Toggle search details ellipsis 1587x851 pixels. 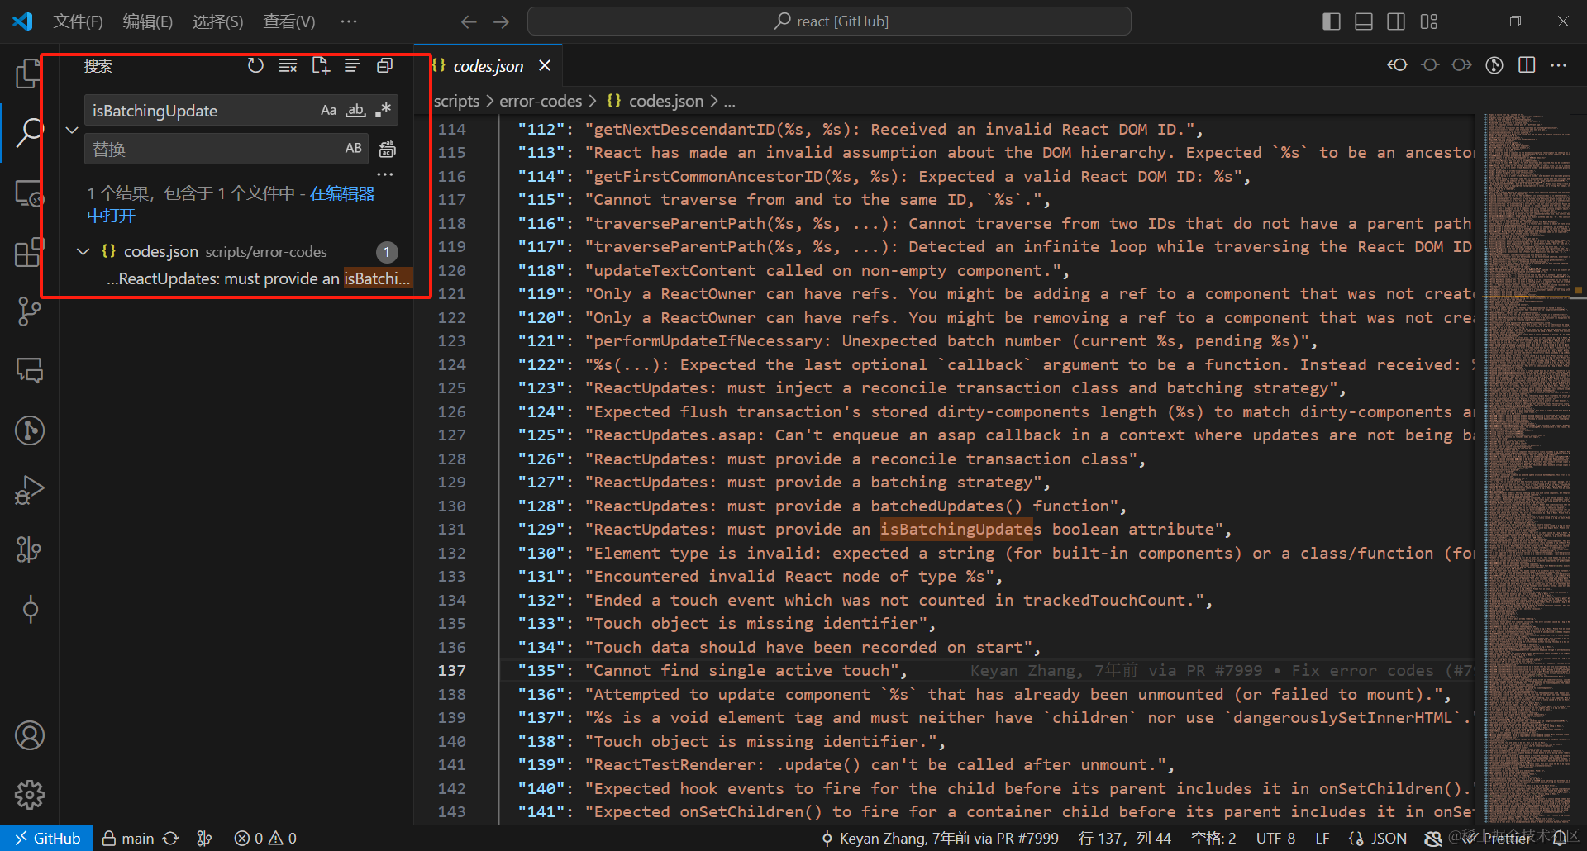385,174
